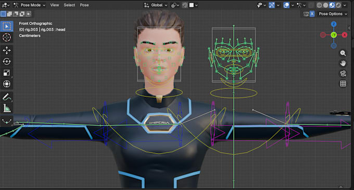Click the red X axis on gizmo
The height and width of the screenshot is (190, 354).
(x=345, y=35)
